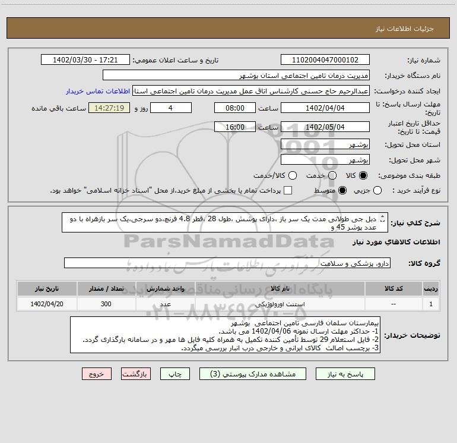
Task: Click the quantity cell 300
Action: tap(106, 304)
